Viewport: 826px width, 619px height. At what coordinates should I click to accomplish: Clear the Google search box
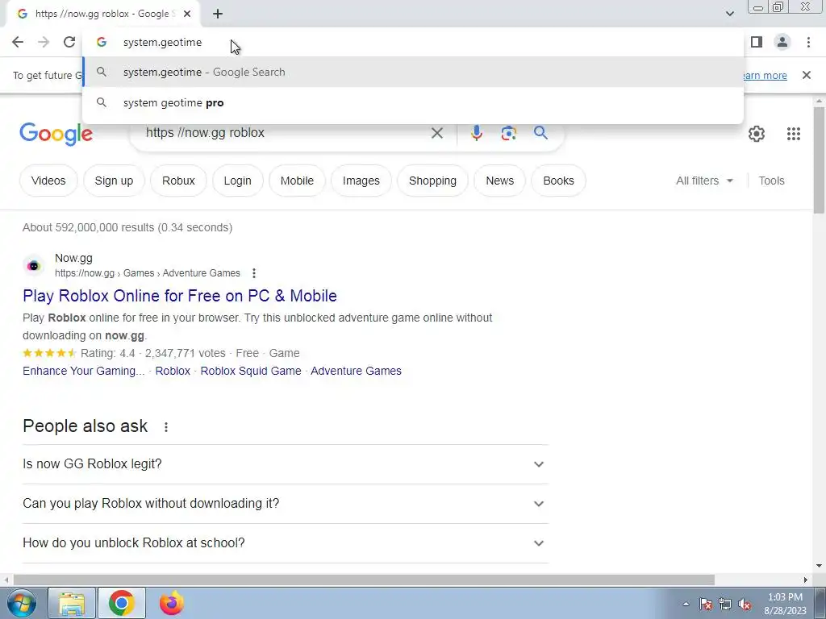436,133
